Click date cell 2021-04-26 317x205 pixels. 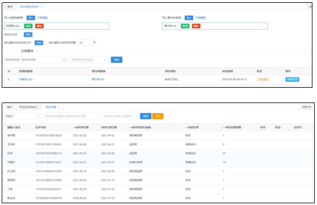point(108,153)
